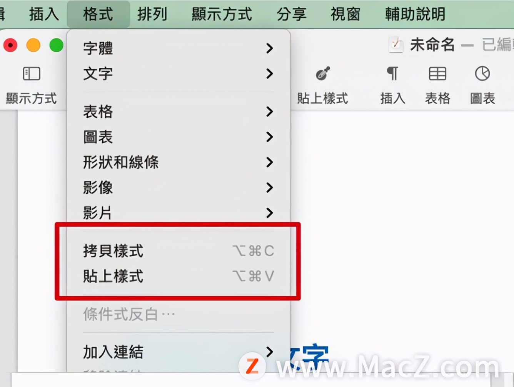Click the 圖表 chart toolbar icon
The image size is (514, 387).
[x=482, y=73]
